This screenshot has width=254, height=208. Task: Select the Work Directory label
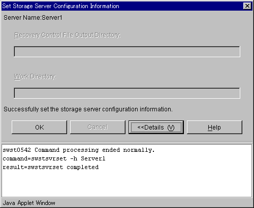35,76
